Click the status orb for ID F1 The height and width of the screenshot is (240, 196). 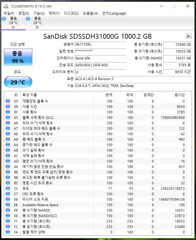click(x=8, y=221)
